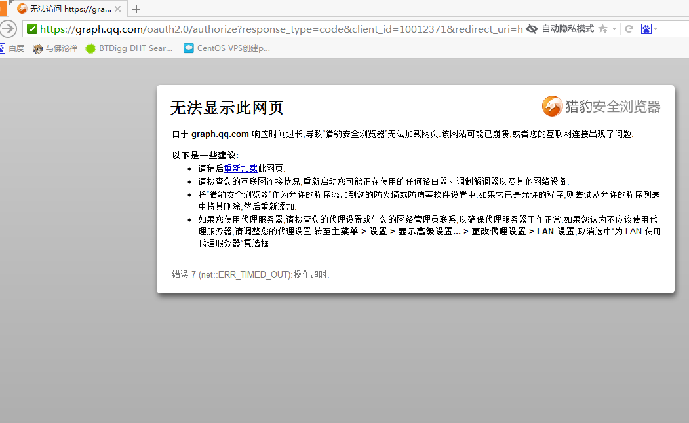Click the tab favicon leopard icon
The width and height of the screenshot is (689, 423).
coord(22,9)
